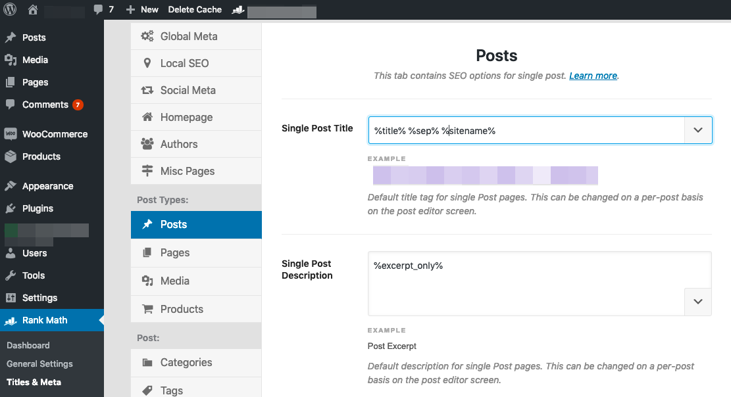Click in the Single Post Title field
The height and width of the screenshot is (397, 731).
(526, 130)
